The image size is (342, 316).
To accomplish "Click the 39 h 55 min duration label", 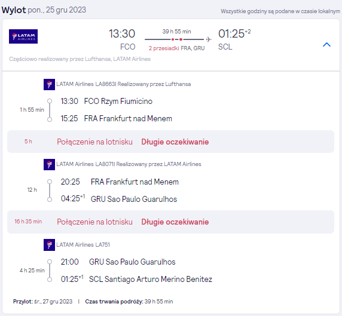I will click(176, 32).
